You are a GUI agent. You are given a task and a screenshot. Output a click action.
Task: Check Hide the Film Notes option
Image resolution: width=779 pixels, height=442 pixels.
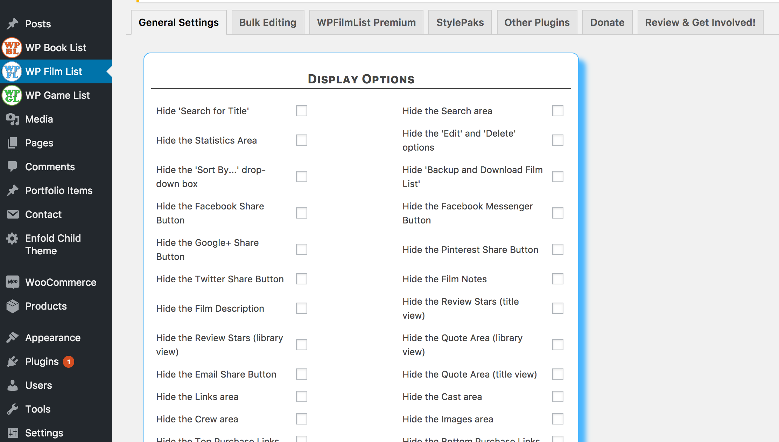pyautogui.click(x=558, y=279)
